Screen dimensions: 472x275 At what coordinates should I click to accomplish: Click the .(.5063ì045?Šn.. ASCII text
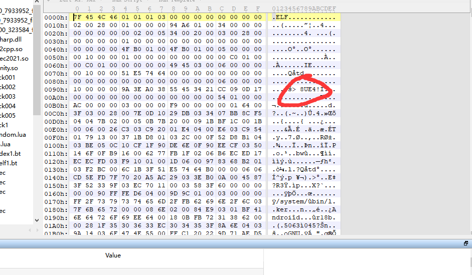(304, 225)
